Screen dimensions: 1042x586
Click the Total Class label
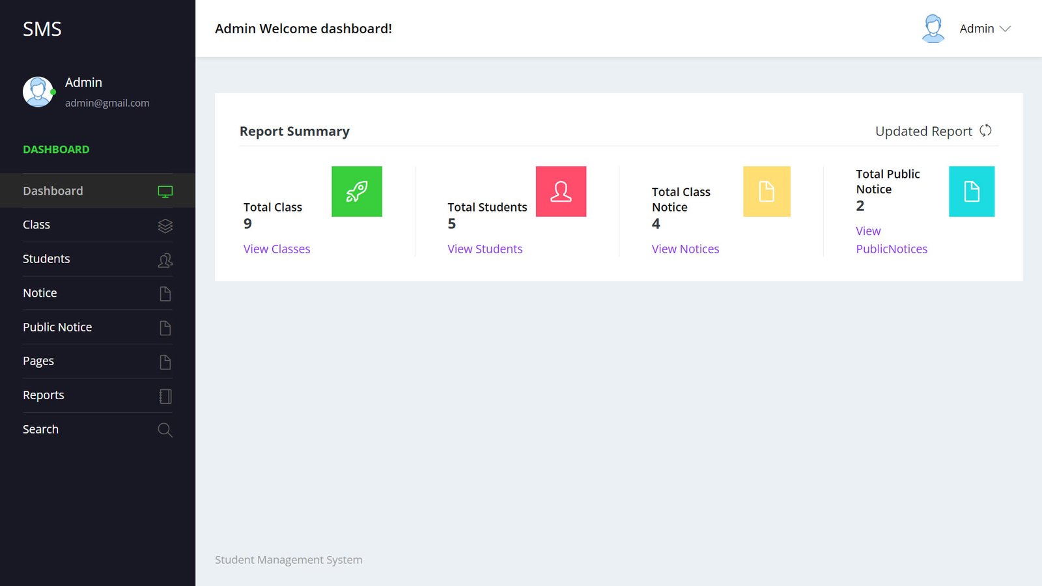pyautogui.click(x=273, y=207)
